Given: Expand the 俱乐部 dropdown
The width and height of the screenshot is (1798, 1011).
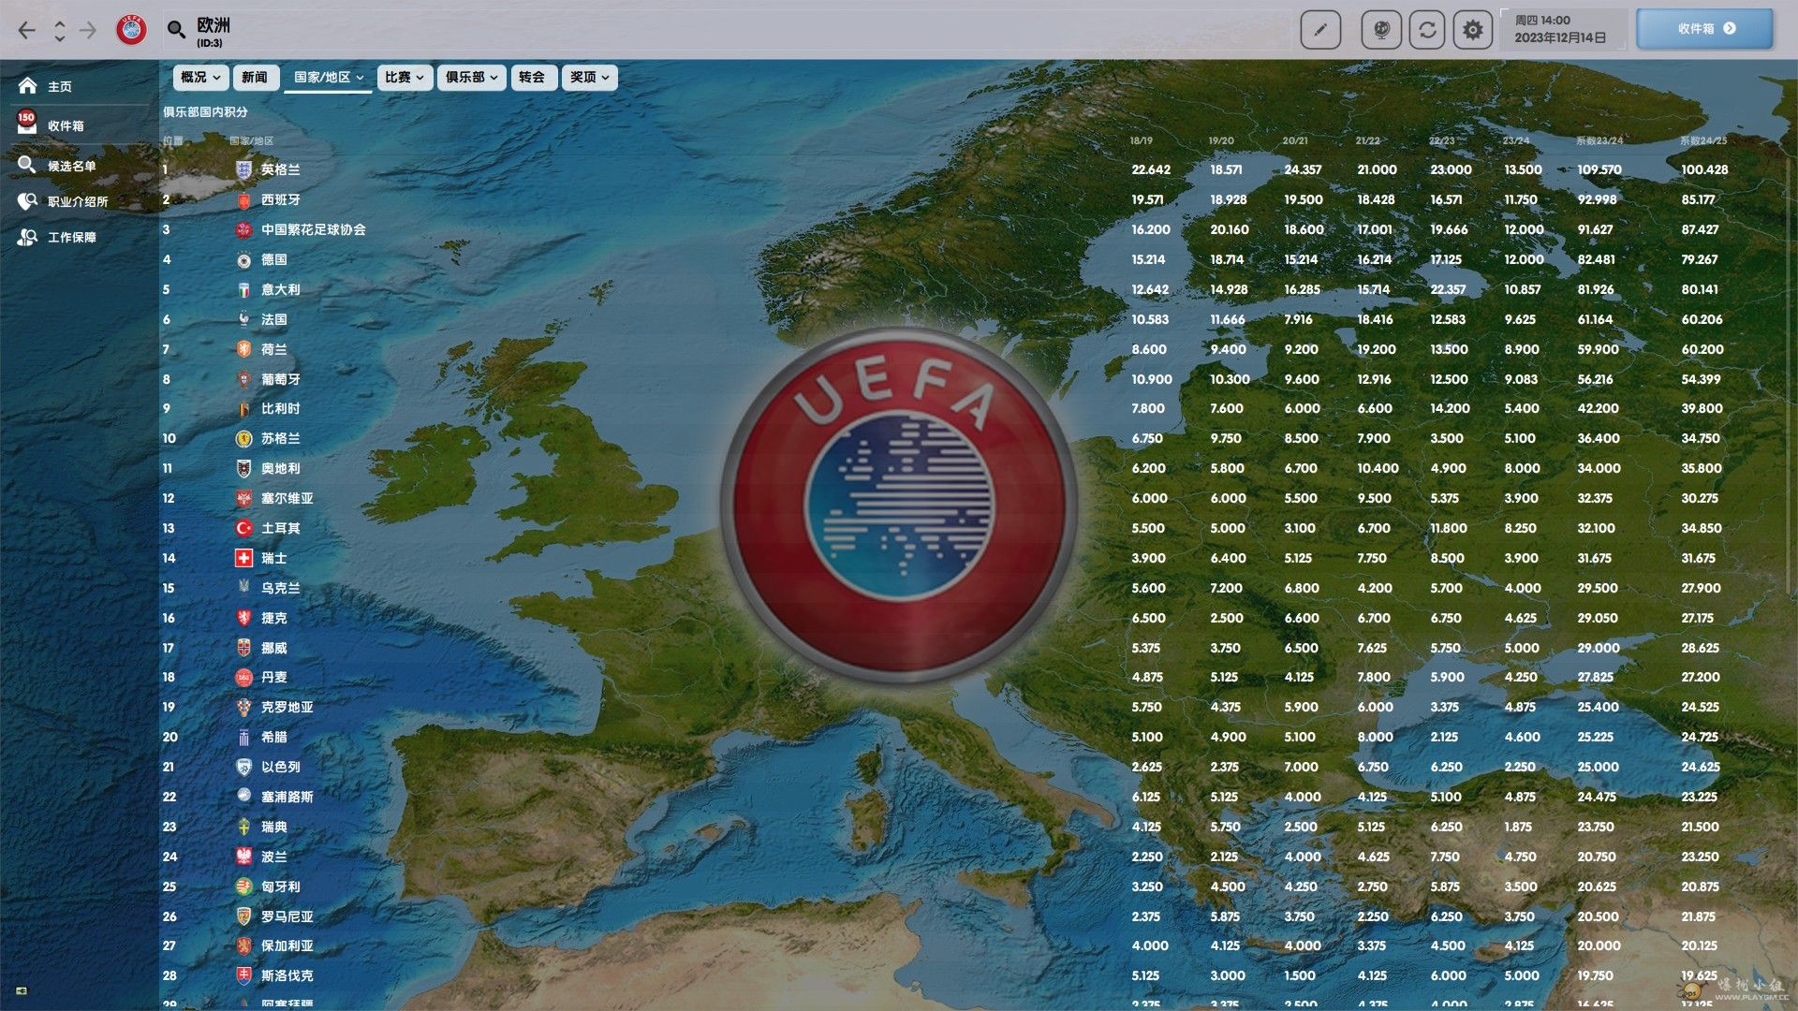Looking at the screenshot, I should [x=471, y=77].
